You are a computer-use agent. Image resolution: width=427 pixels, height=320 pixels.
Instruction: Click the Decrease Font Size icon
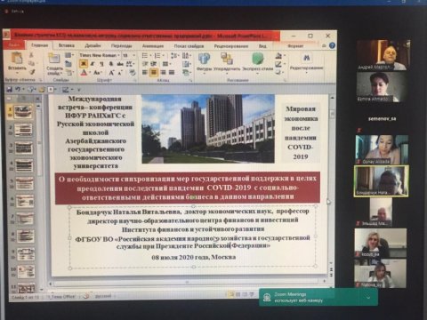pyautogui.click(x=120, y=73)
